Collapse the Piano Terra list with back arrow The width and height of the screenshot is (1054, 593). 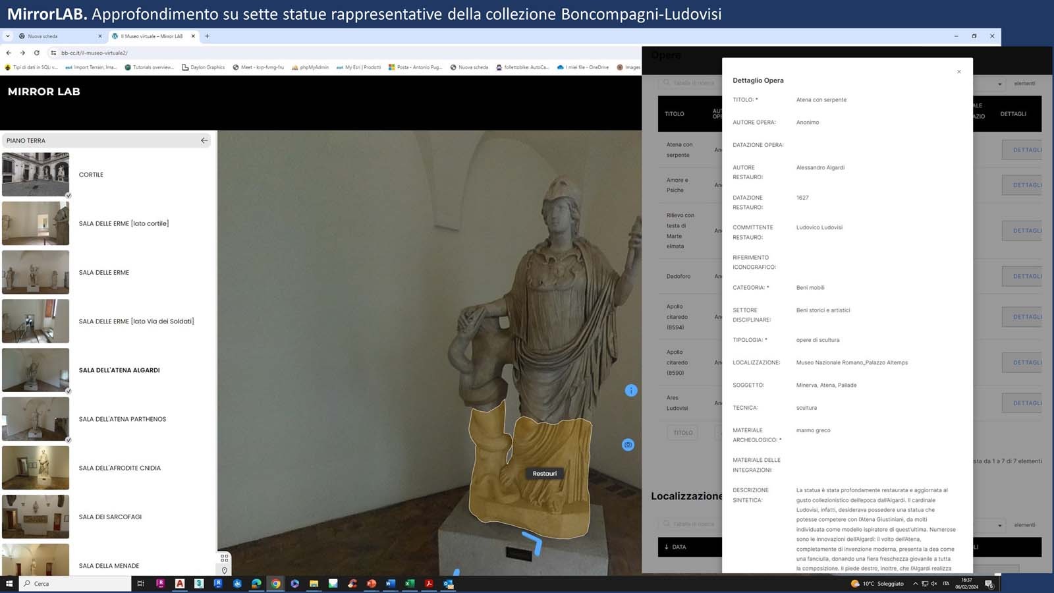204,140
